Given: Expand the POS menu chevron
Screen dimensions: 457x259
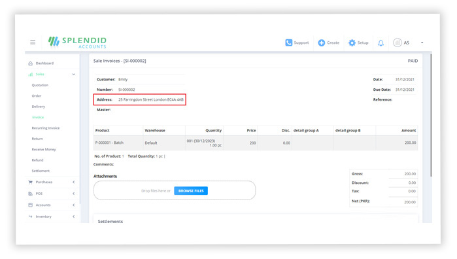Looking at the screenshot, I should point(73,194).
